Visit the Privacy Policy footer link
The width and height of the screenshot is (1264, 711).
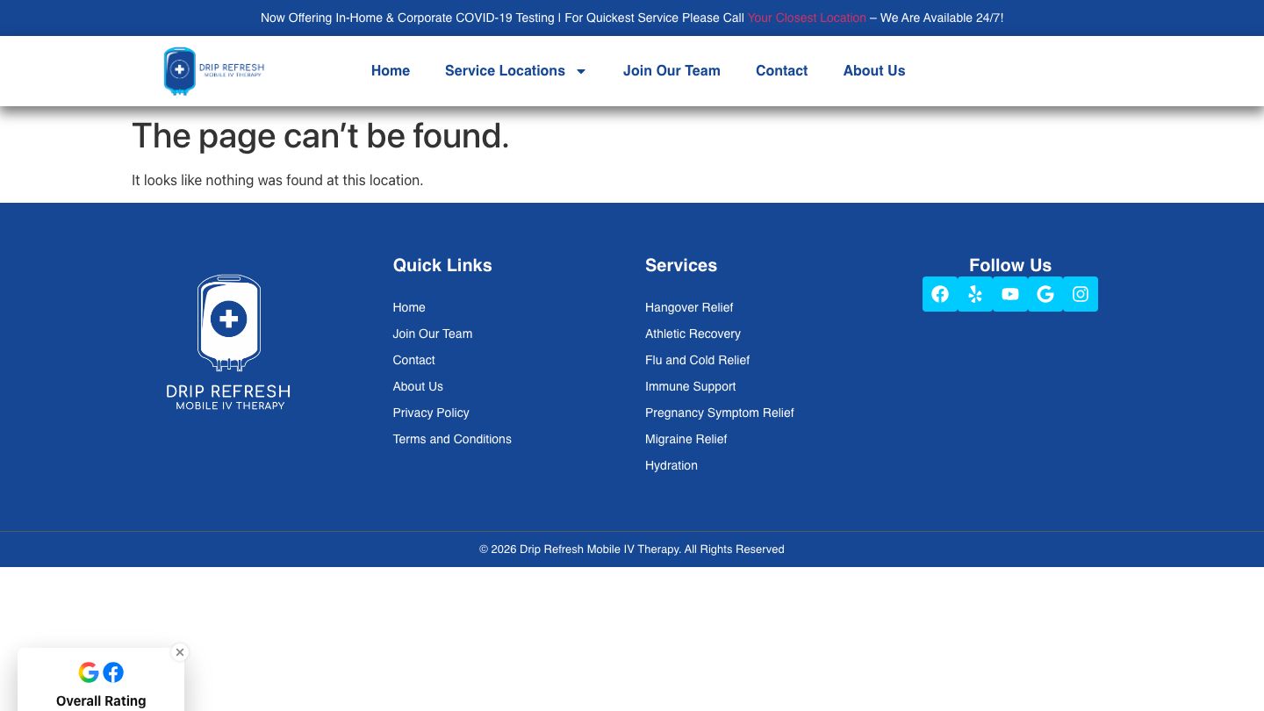click(x=431, y=413)
